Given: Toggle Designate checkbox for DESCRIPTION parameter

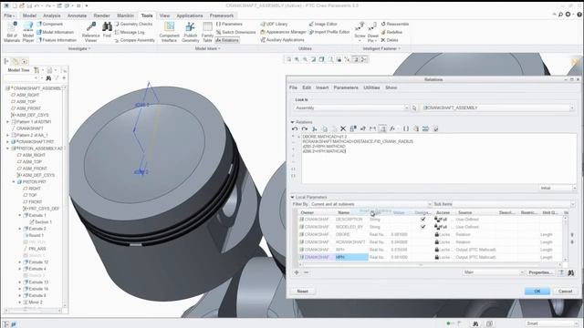Looking at the screenshot, I should click(422, 219).
